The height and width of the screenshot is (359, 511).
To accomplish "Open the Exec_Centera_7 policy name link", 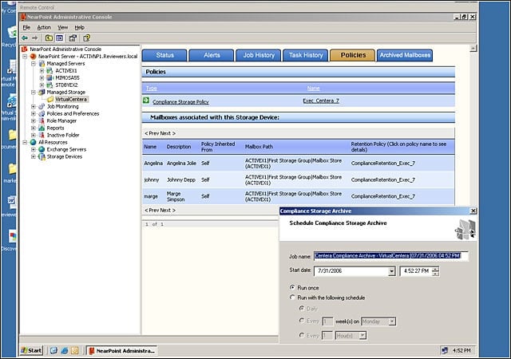I will (x=321, y=101).
